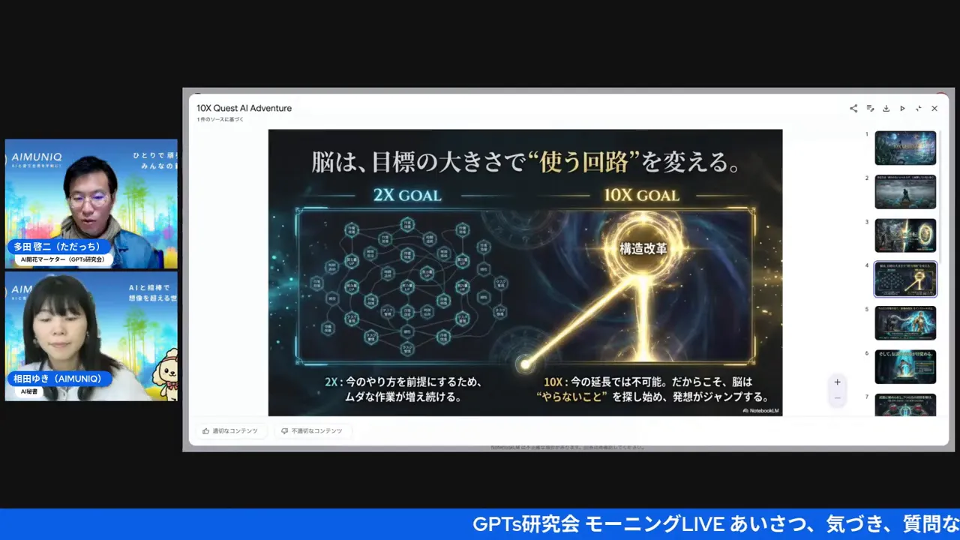Start slideshow with the play icon
Viewport: 960px width, 540px height.
pyautogui.click(x=902, y=109)
